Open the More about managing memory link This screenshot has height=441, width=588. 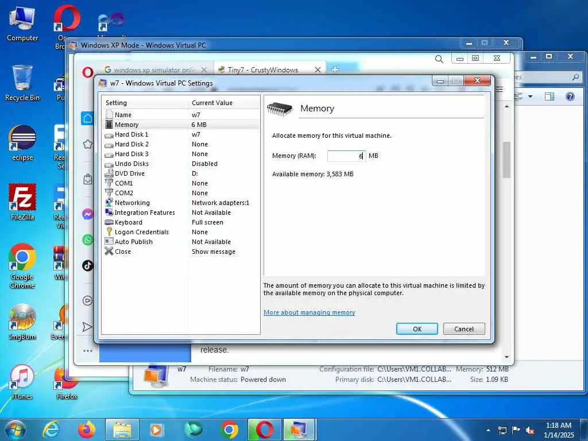(309, 312)
